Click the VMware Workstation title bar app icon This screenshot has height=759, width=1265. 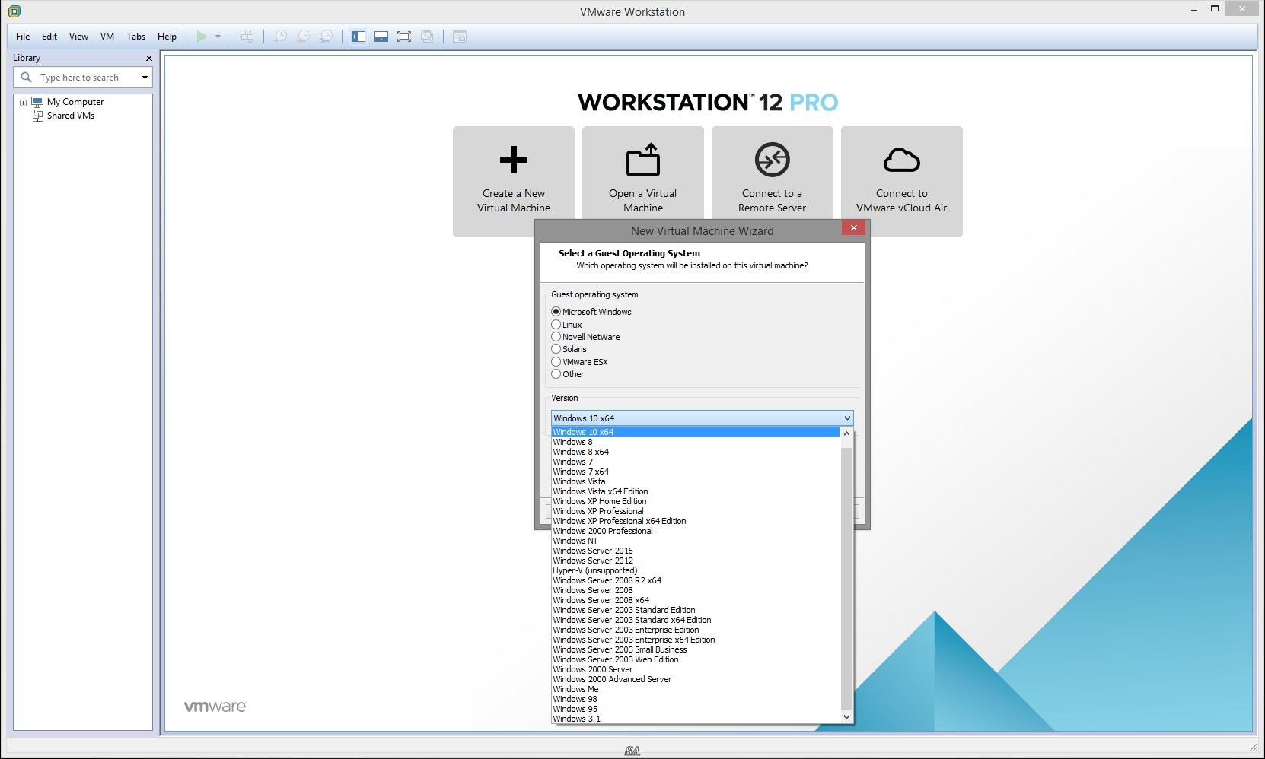[14, 11]
